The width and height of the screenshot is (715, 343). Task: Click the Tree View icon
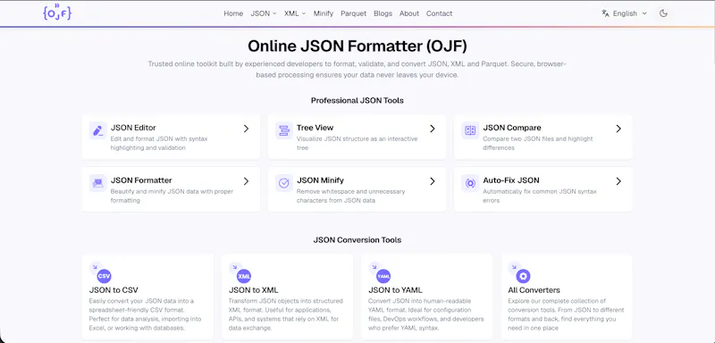coord(284,130)
